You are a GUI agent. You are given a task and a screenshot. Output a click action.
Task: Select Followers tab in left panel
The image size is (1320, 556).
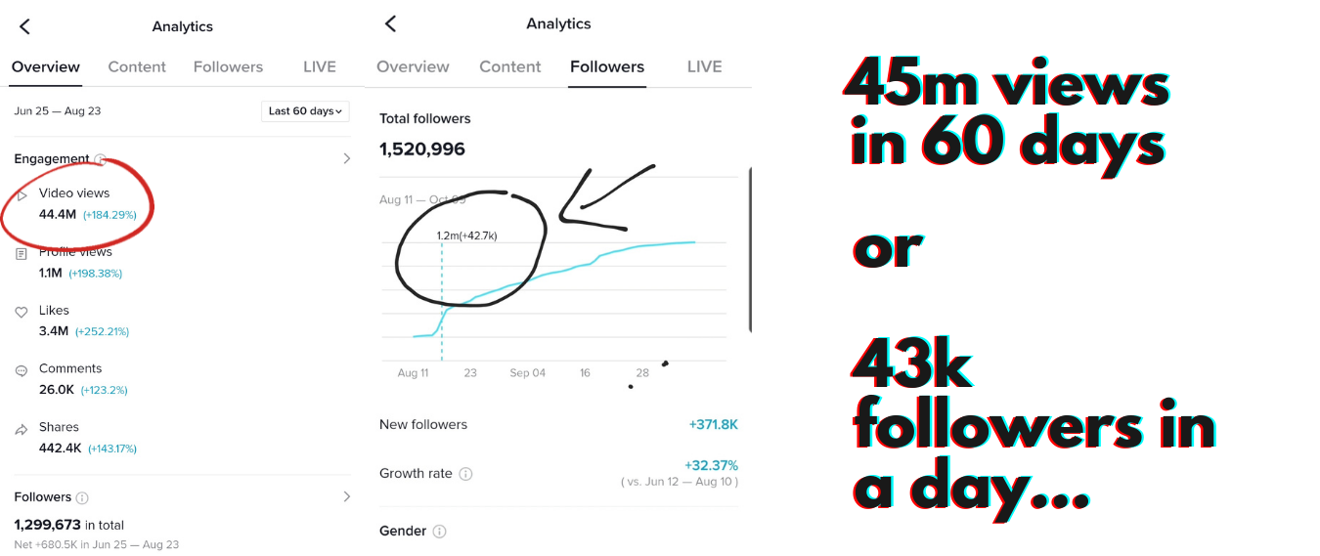228,67
